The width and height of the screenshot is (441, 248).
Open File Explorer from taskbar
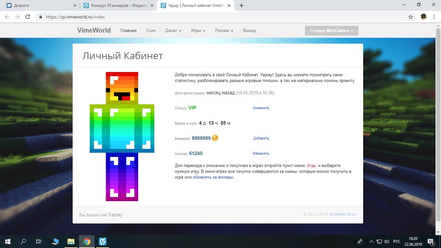pos(71,241)
